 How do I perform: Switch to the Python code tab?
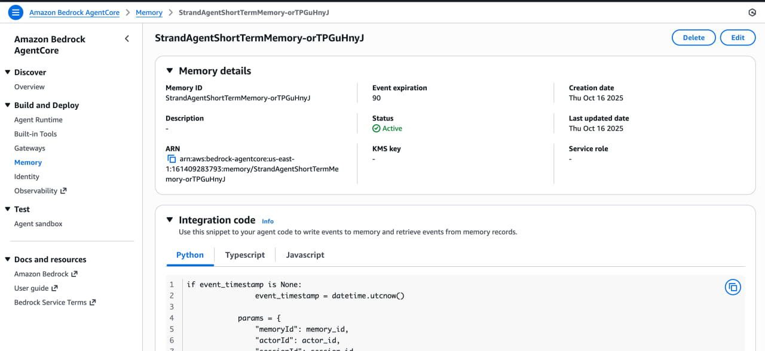(190, 255)
